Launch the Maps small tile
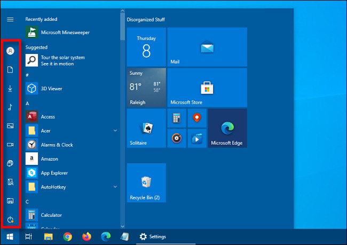 [x=196, y=117]
